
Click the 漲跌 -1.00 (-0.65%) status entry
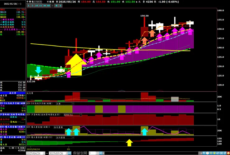pos(13,148)
